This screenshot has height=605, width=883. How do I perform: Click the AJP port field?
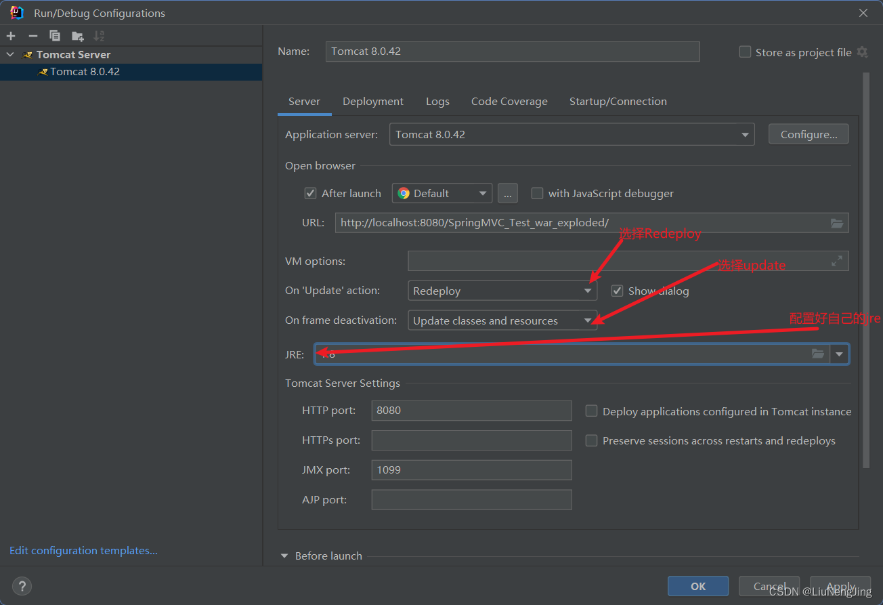point(471,500)
